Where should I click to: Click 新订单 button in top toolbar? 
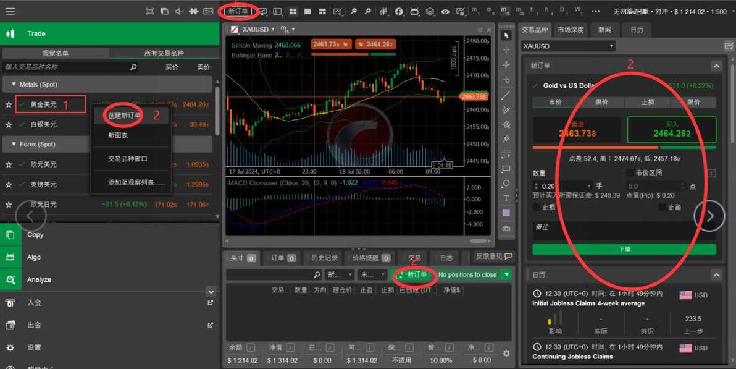pyautogui.click(x=238, y=11)
